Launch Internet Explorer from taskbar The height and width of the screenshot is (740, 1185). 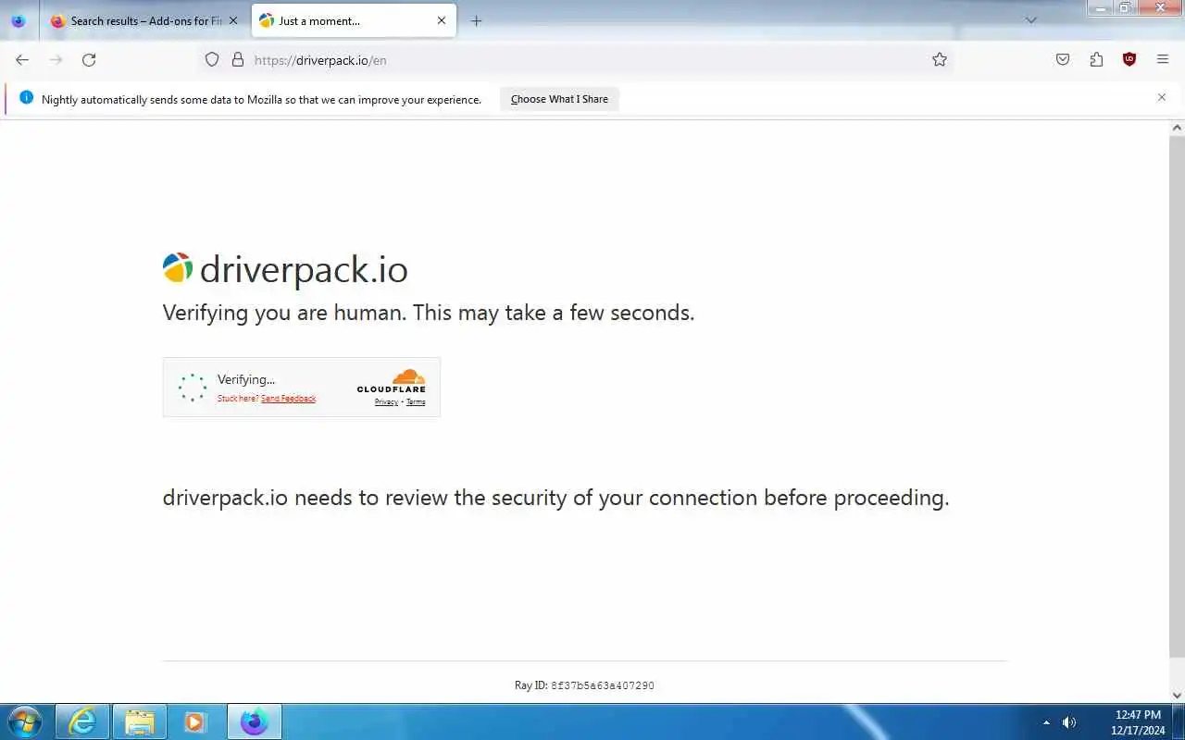(83, 721)
